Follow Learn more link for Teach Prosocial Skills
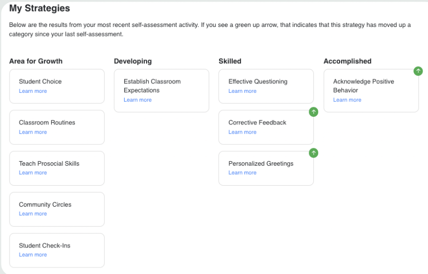 (x=33, y=173)
